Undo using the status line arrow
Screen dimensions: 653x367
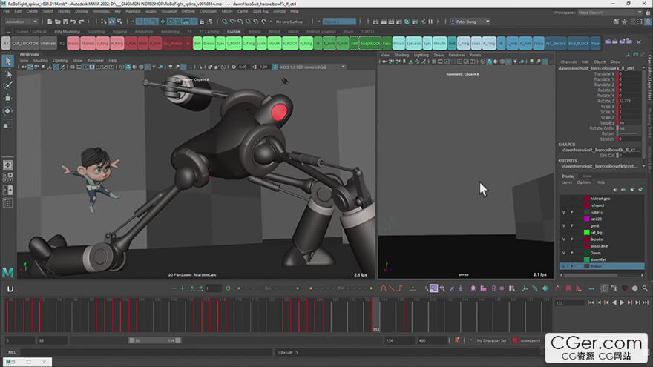coord(73,22)
